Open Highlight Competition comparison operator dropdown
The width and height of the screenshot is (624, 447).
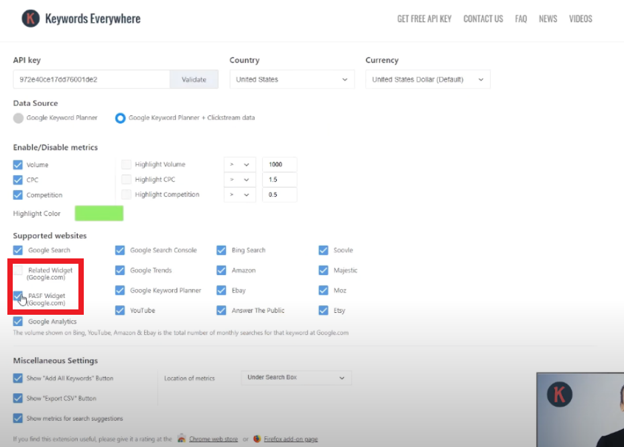pos(239,195)
